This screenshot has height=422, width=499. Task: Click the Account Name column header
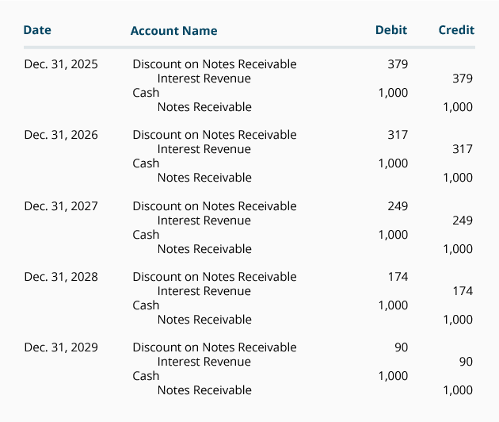[174, 31]
